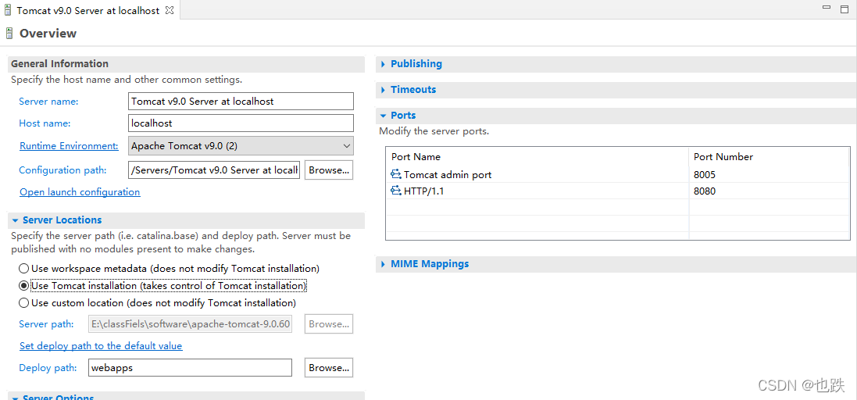857x400 pixels.
Task: Expand the Publishing section
Action: click(384, 64)
